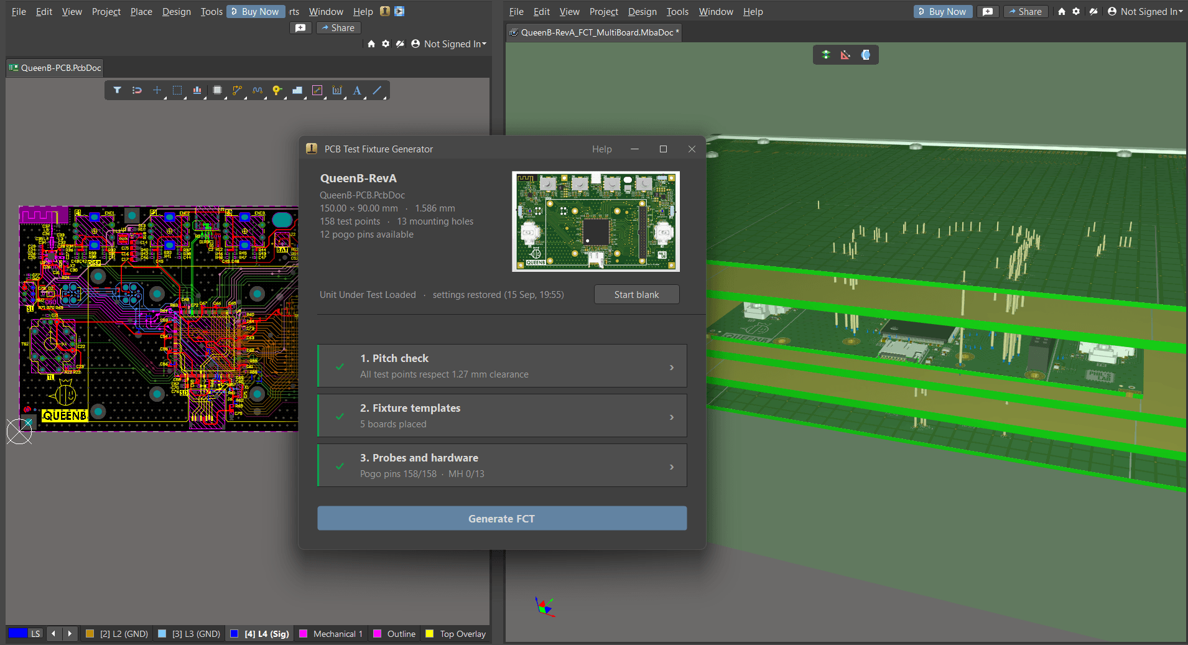
Task: Click the 3D axis orientation gizmo
Action: point(544,606)
